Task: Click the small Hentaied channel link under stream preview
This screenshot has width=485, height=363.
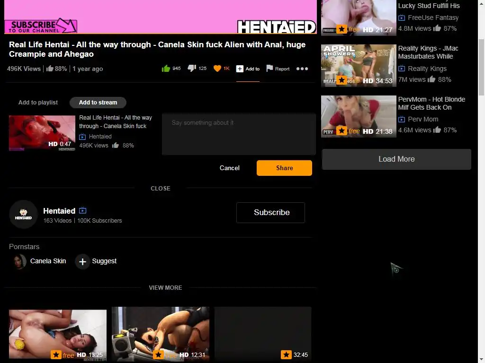Action: tap(100, 137)
